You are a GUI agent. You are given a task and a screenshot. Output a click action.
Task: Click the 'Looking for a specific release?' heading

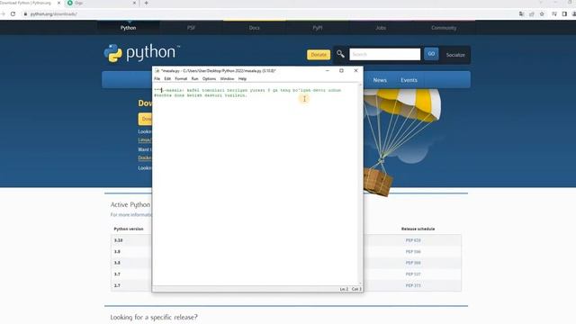(154, 317)
